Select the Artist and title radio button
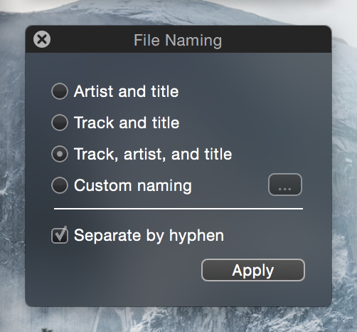The height and width of the screenshot is (332, 357). 60,91
